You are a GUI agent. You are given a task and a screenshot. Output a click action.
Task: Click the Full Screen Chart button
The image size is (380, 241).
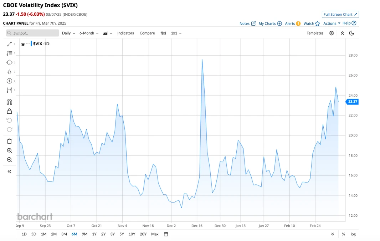[340, 14]
